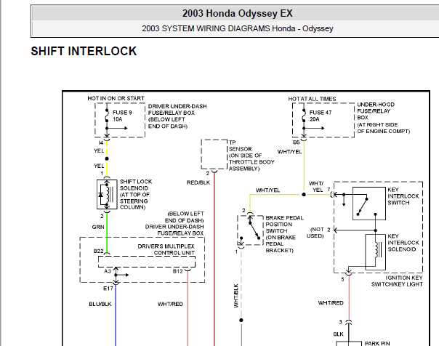Viewport: 439px width, 346px height.
Task: Click the "B5" connector label below Fuse 47
Action: 297,142
